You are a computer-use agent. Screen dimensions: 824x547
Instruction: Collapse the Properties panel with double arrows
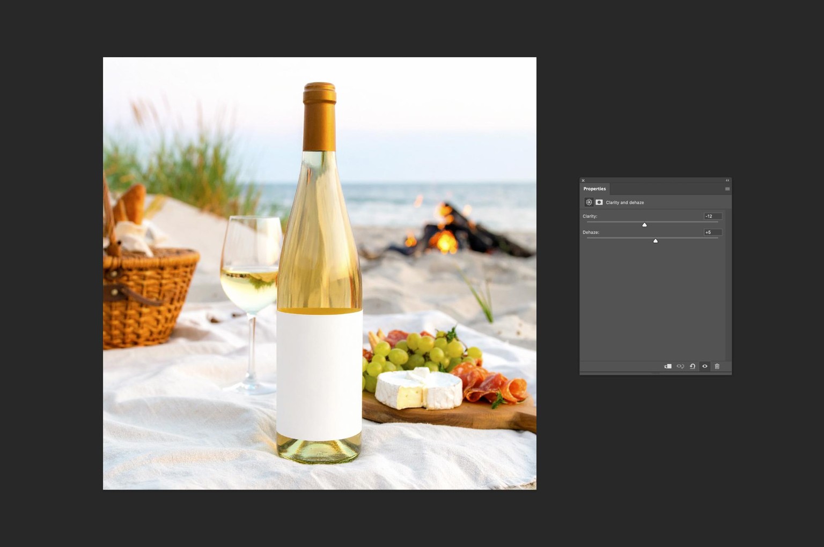coord(727,181)
